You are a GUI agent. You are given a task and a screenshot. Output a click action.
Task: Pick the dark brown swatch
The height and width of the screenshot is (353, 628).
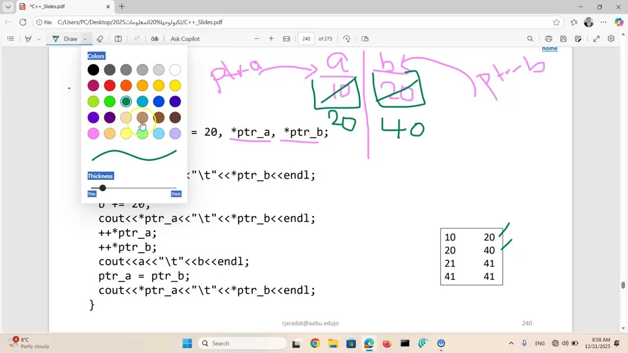pyautogui.click(x=175, y=118)
